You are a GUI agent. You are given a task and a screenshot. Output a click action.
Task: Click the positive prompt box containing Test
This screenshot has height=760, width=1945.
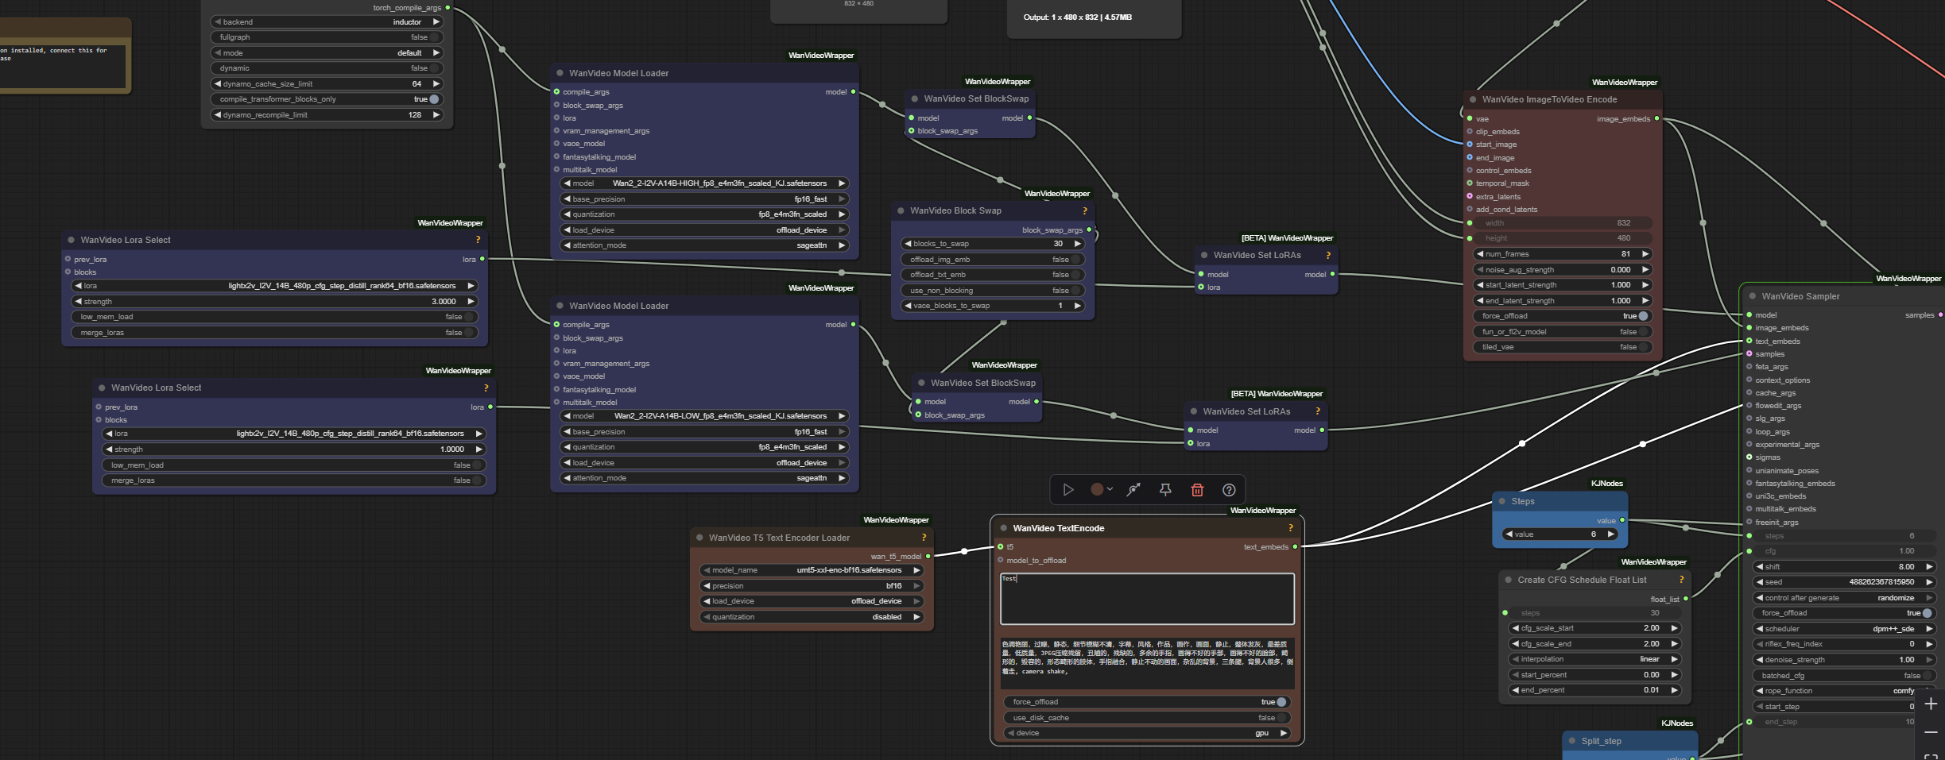tap(1147, 599)
